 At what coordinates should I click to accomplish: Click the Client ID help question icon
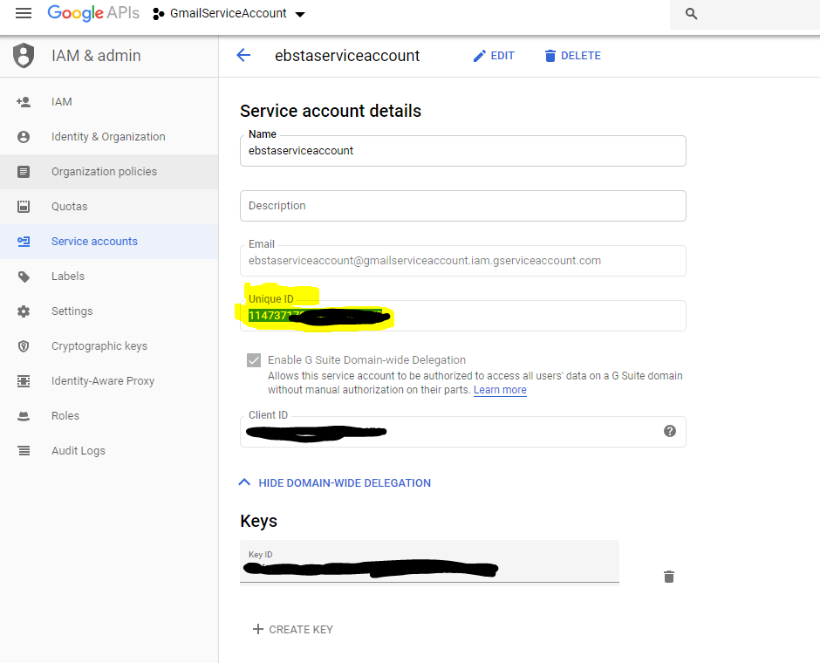[x=670, y=431]
